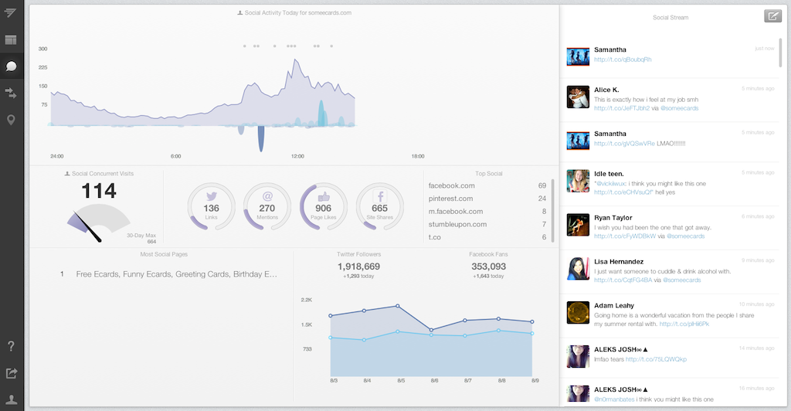Click the Top Social list scrollbar
This screenshot has height=411, width=791.
pyautogui.click(x=552, y=210)
